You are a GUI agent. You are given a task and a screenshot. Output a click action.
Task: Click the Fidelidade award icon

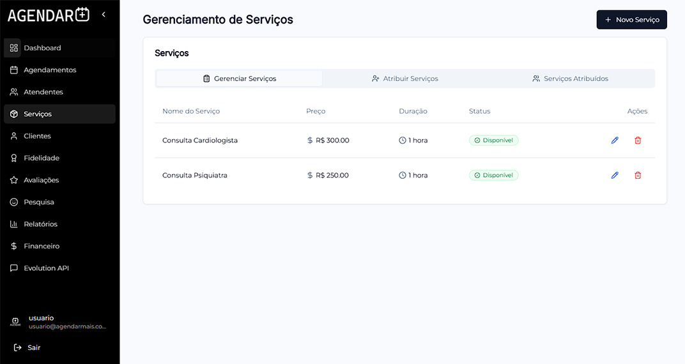14,158
